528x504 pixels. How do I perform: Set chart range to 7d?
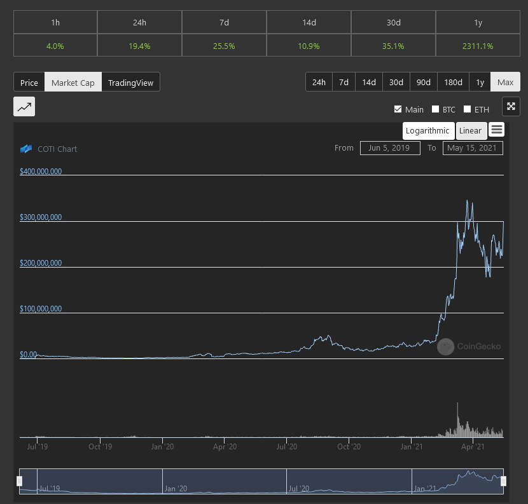click(344, 82)
